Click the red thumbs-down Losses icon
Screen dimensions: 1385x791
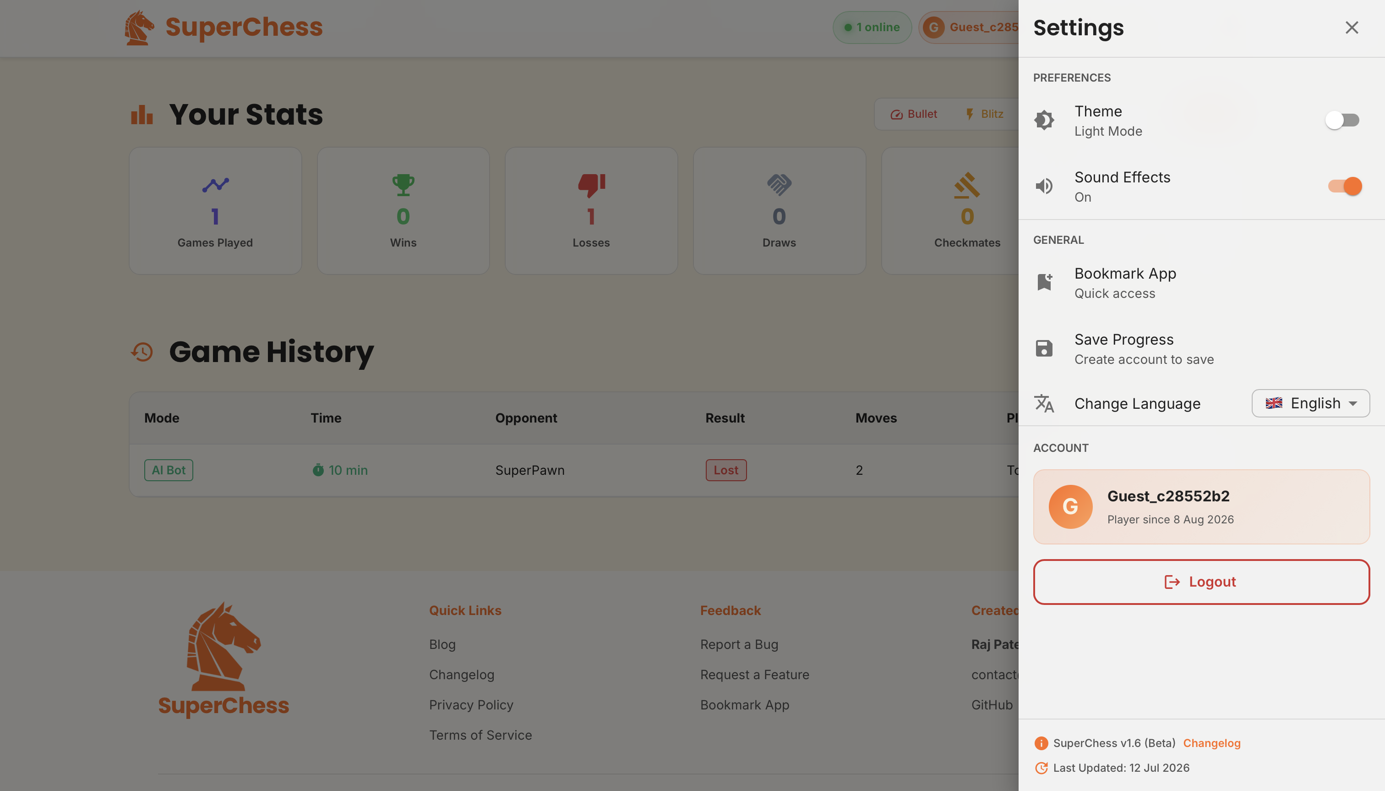(x=591, y=185)
